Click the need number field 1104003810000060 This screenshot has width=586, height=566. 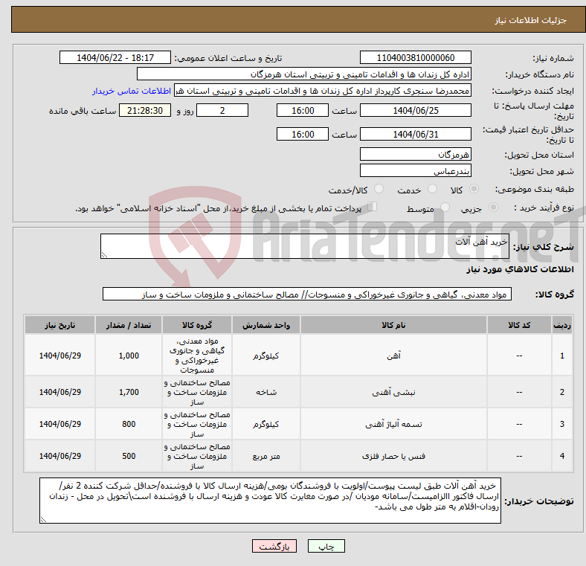(415, 58)
